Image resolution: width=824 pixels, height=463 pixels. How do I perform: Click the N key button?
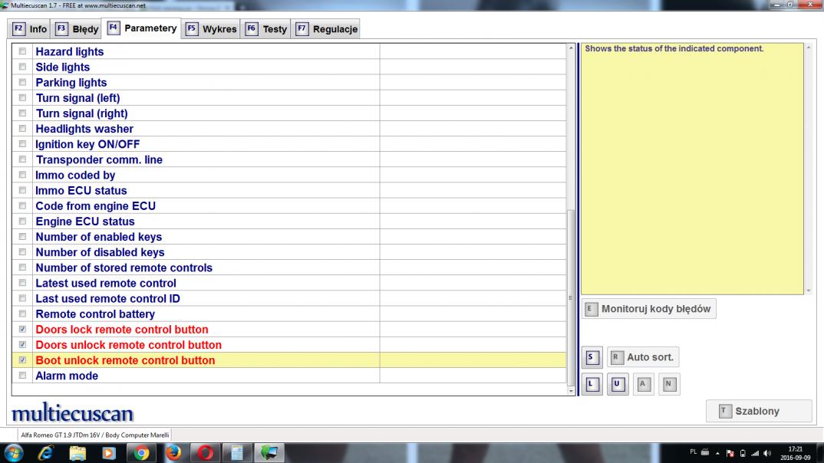click(669, 384)
